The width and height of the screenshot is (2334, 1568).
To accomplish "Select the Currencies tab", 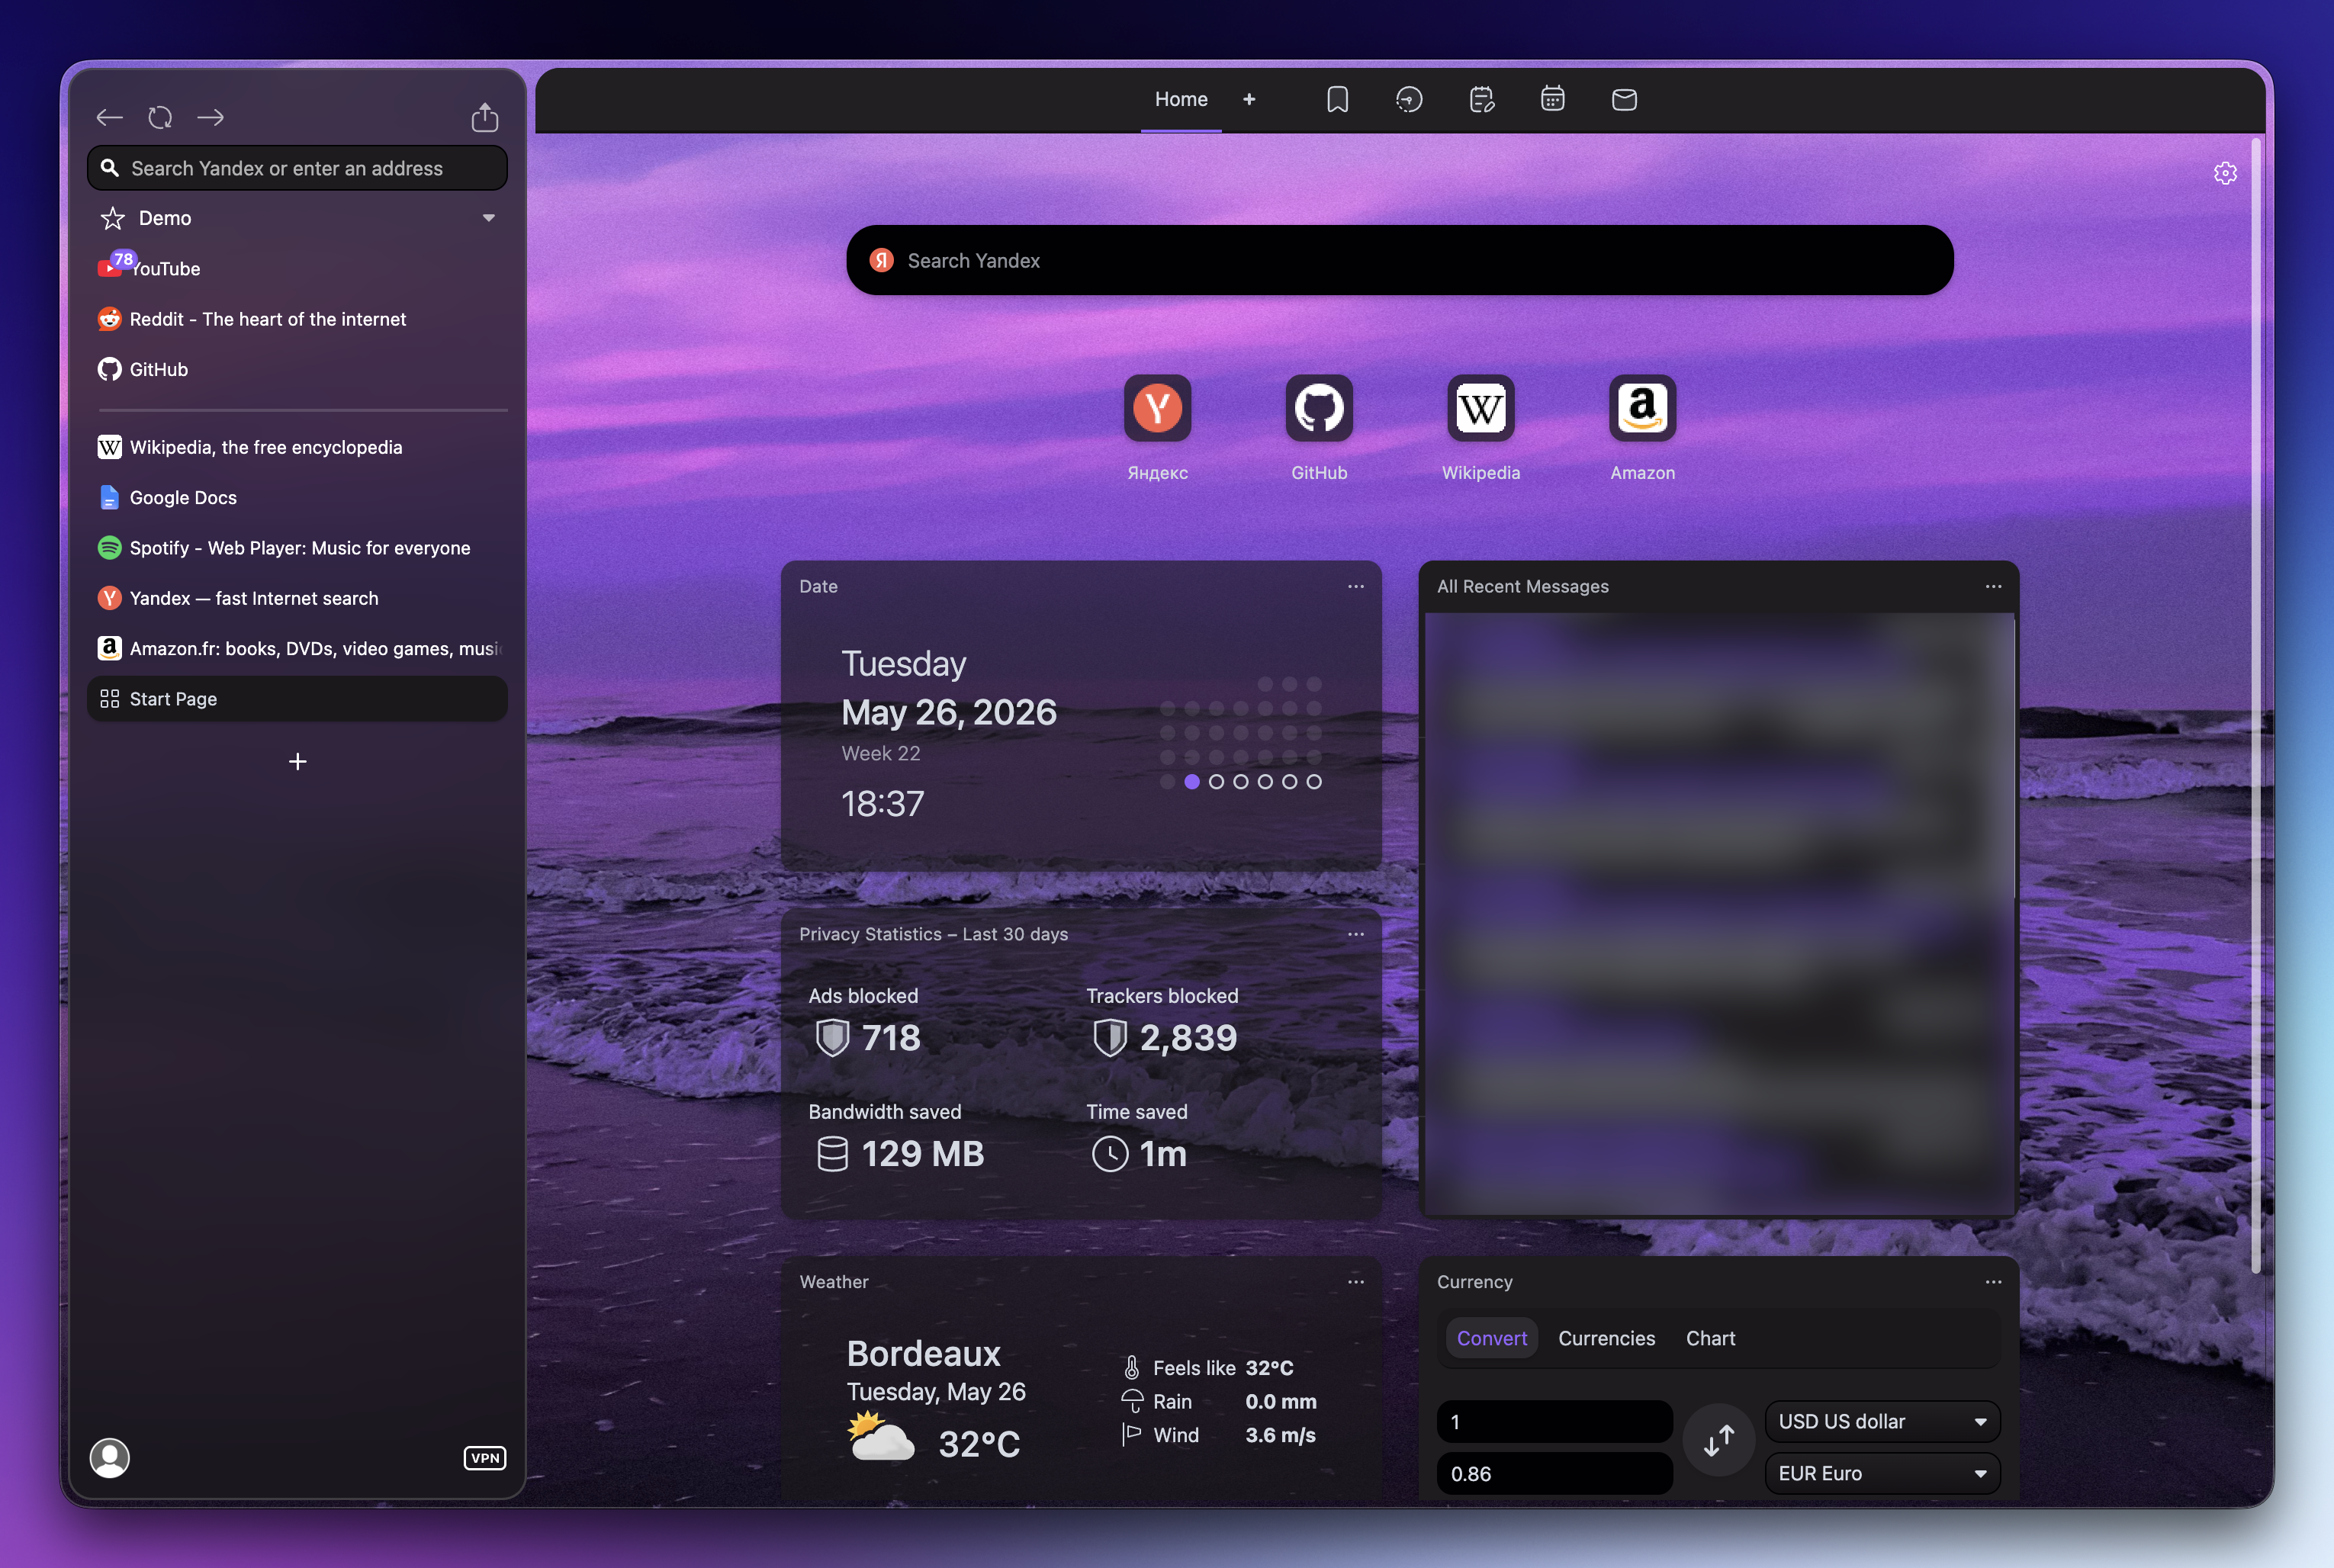I will [1606, 1338].
